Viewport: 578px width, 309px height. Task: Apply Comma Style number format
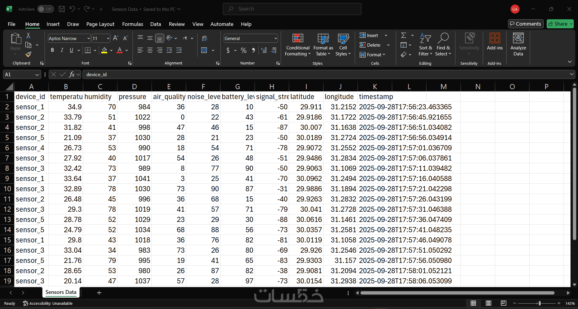[x=253, y=50]
